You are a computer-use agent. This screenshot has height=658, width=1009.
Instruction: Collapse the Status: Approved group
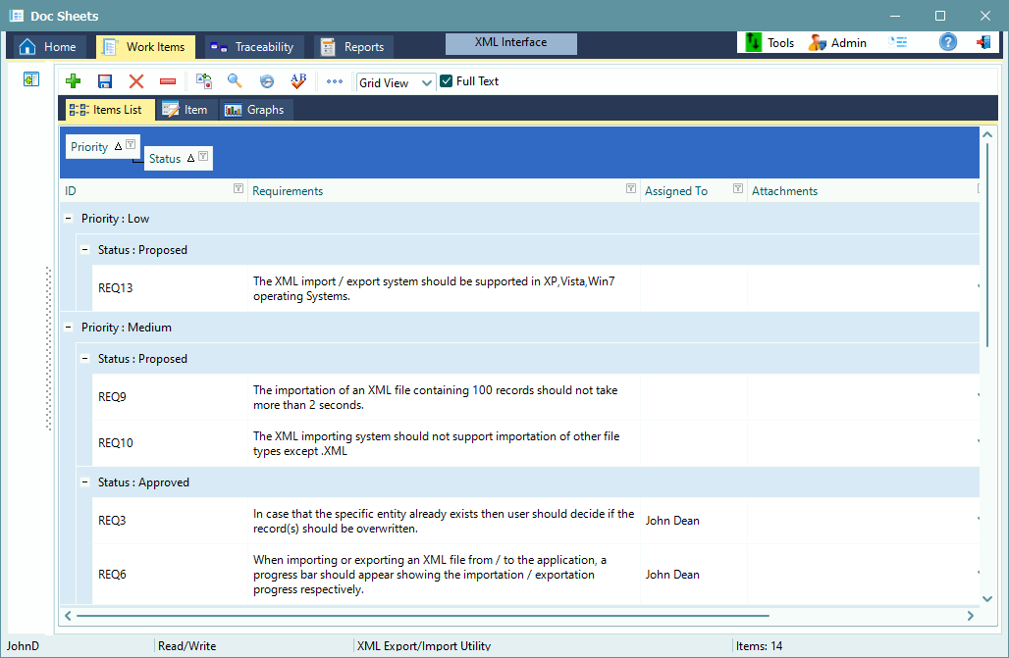[84, 481]
